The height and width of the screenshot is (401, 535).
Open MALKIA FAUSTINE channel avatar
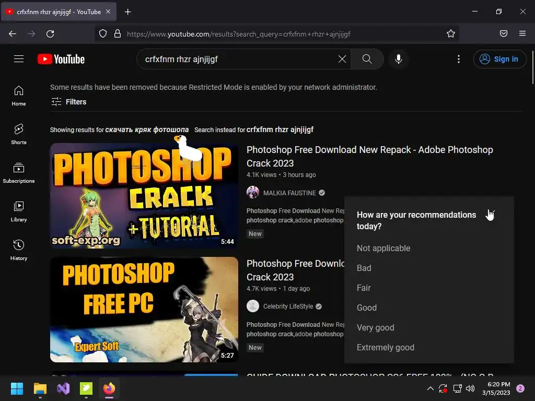tap(253, 193)
